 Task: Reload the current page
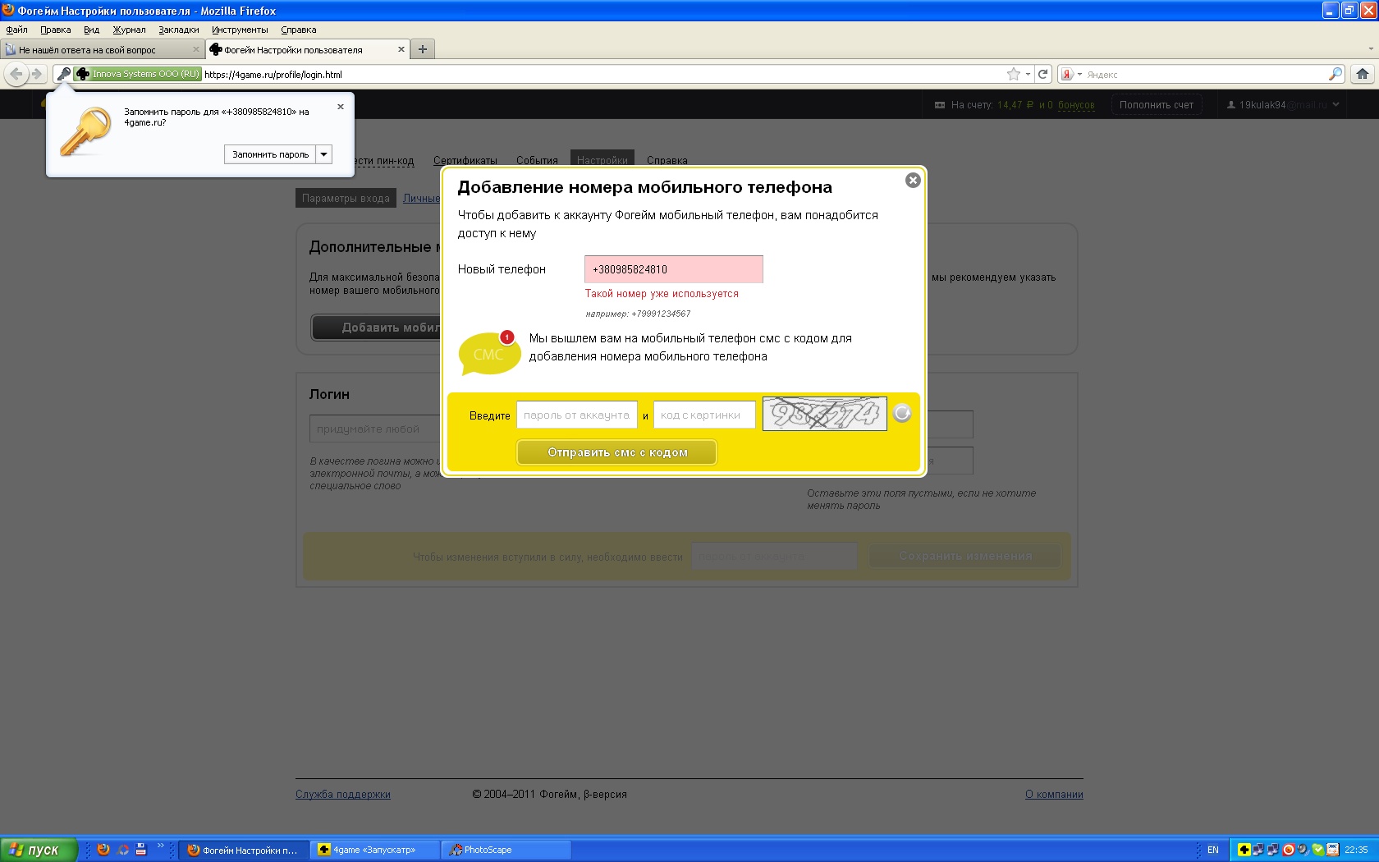[x=1043, y=74]
